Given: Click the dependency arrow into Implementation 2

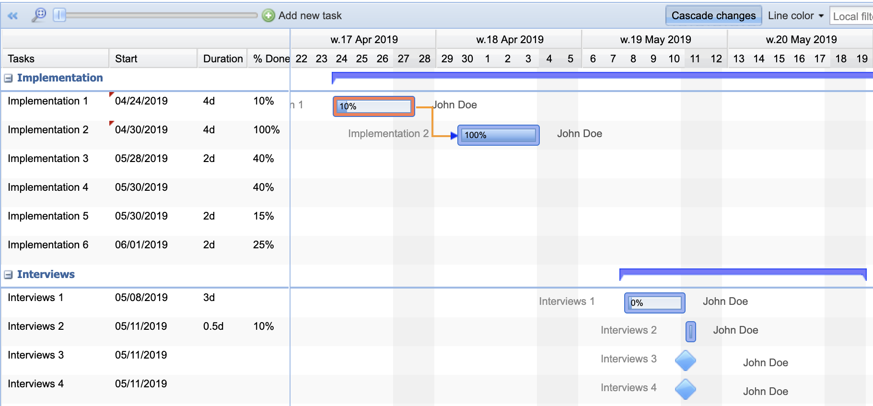Looking at the screenshot, I should pos(453,136).
